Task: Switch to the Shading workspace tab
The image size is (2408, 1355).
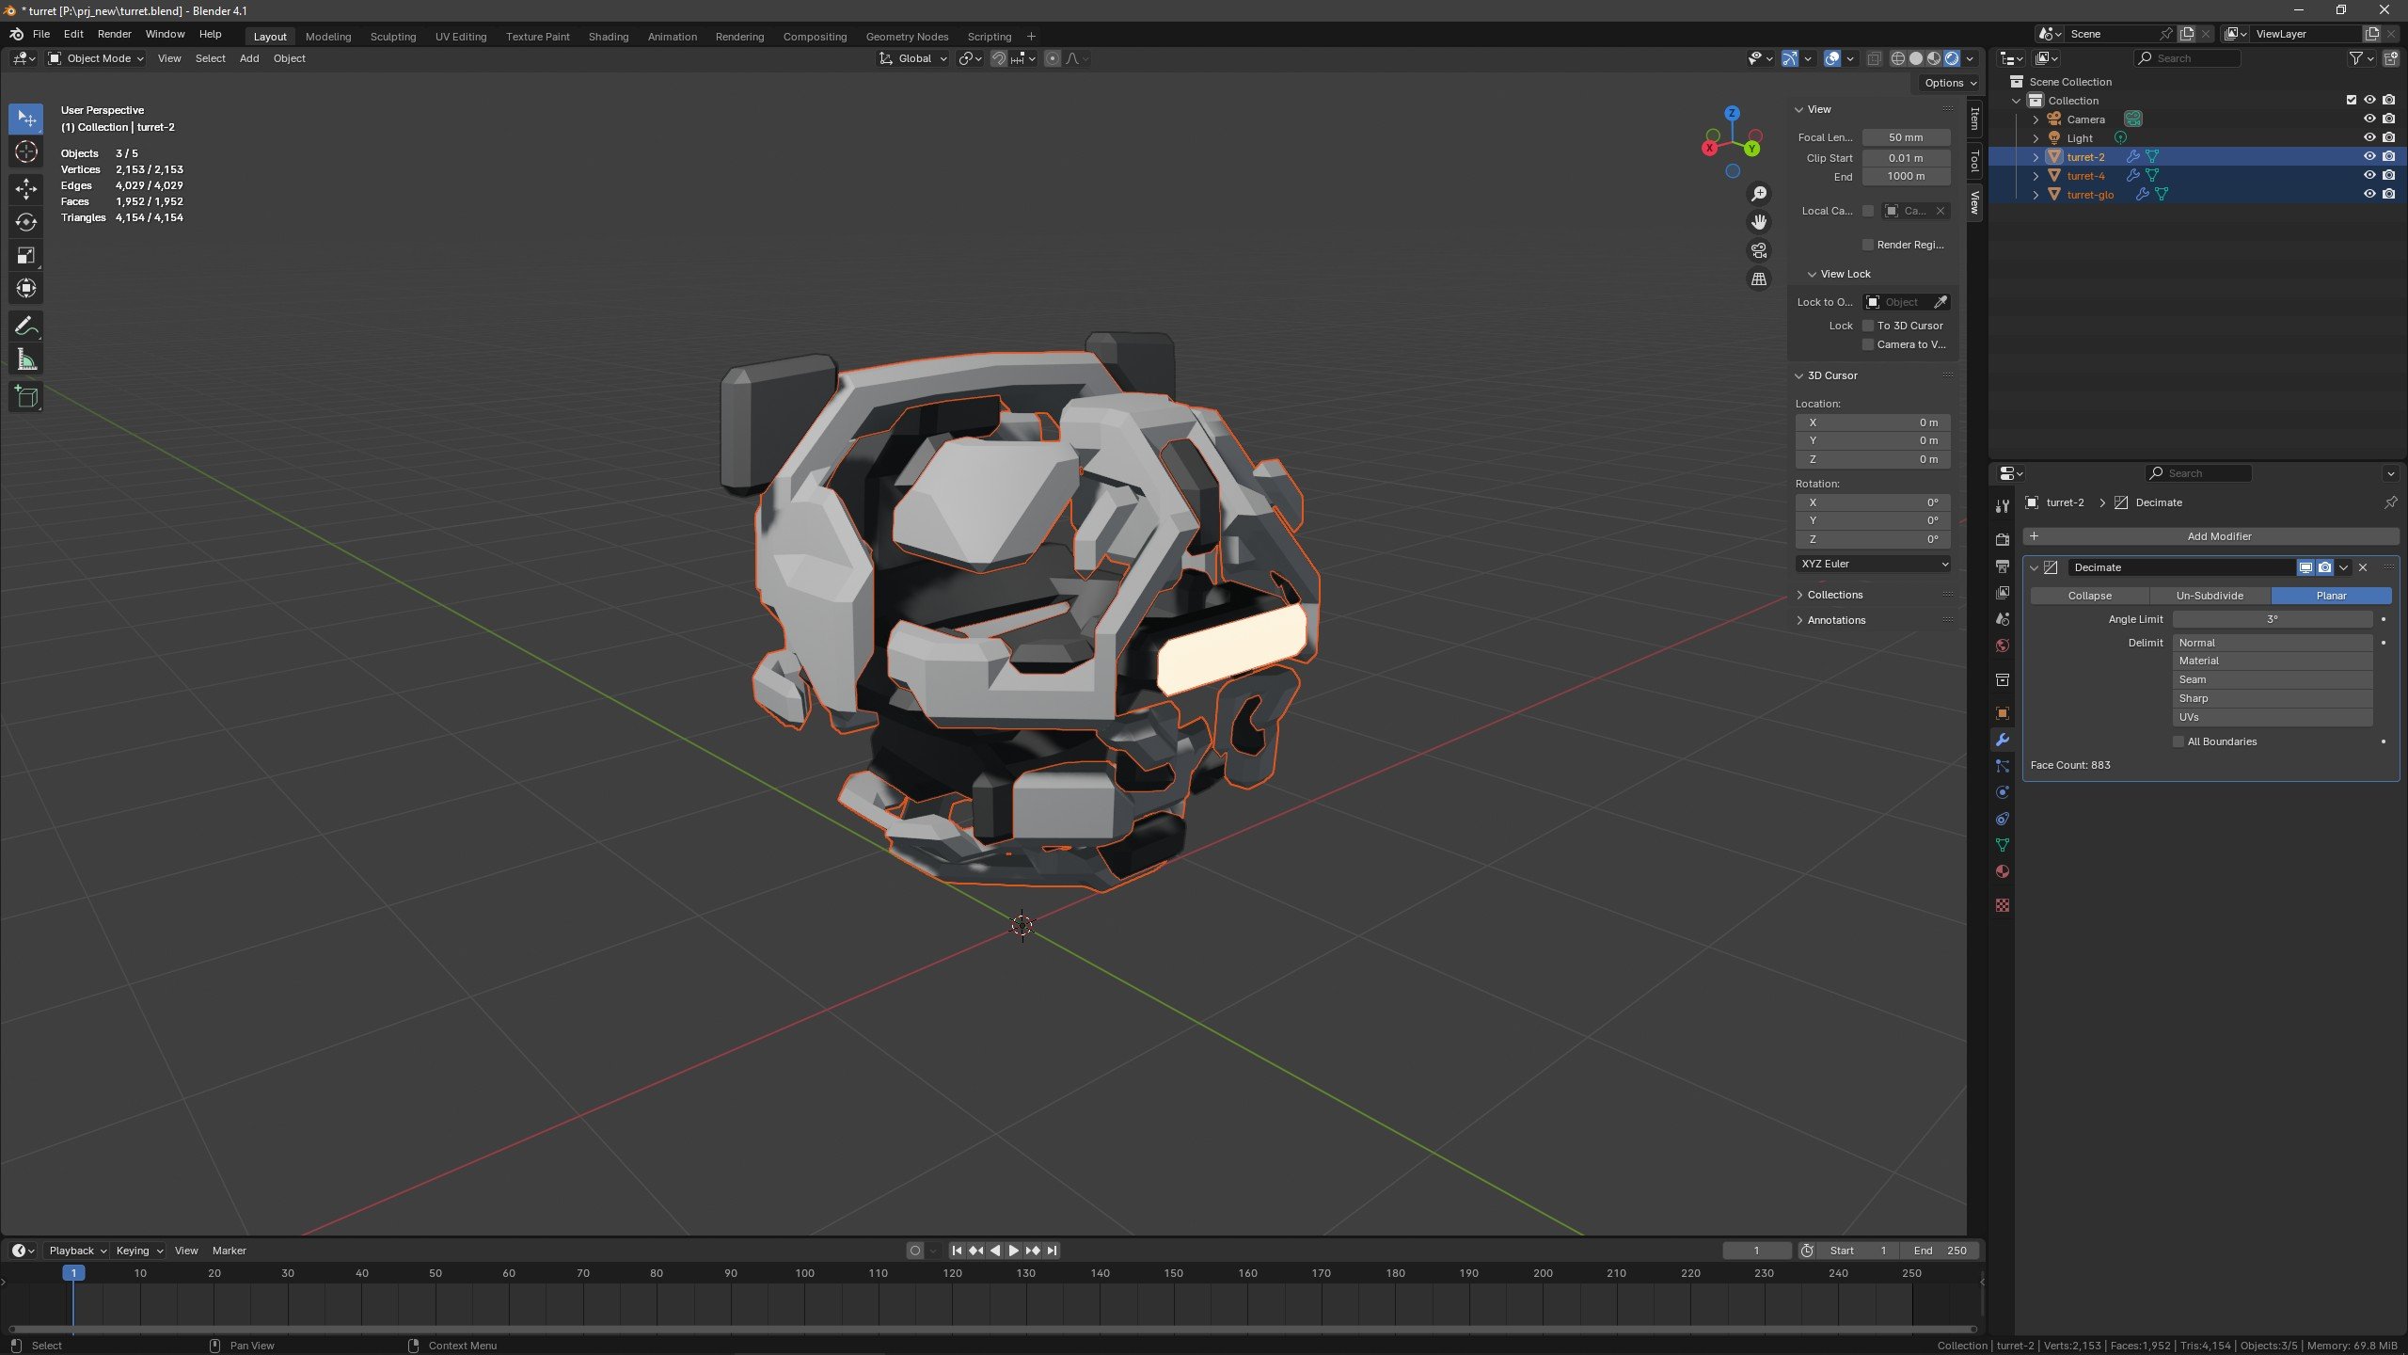Action: pyautogui.click(x=609, y=37)
